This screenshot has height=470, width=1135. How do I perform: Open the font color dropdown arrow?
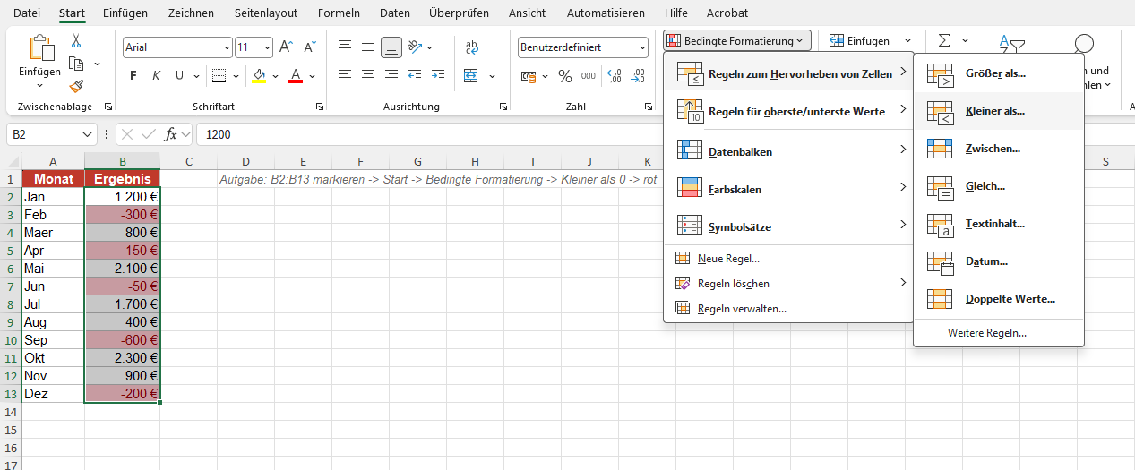pyautogui.click(x=311, y=76)
